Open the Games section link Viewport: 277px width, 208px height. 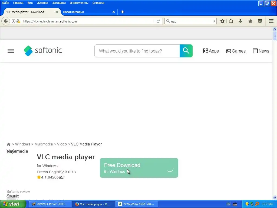(x=236, y=51)
